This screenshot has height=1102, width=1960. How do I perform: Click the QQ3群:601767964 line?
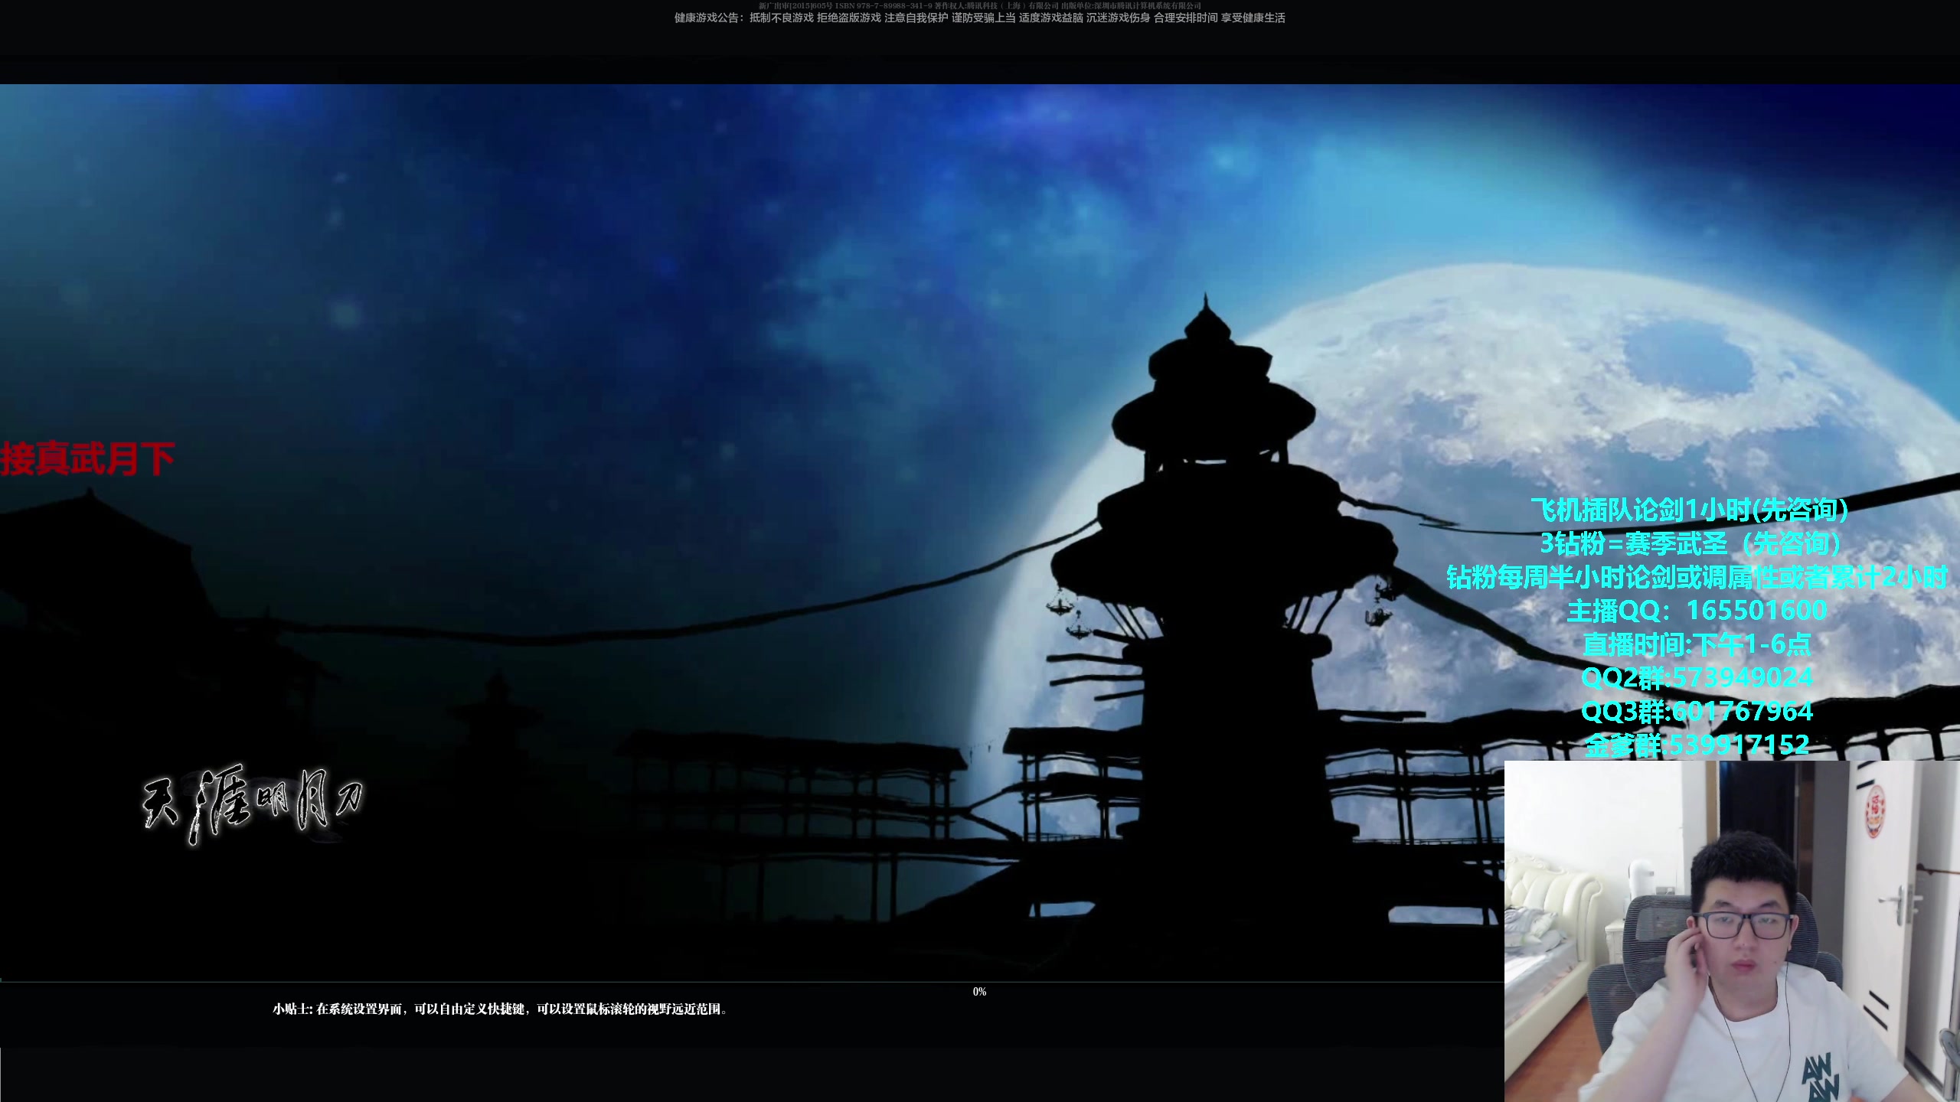[1697, 712]
